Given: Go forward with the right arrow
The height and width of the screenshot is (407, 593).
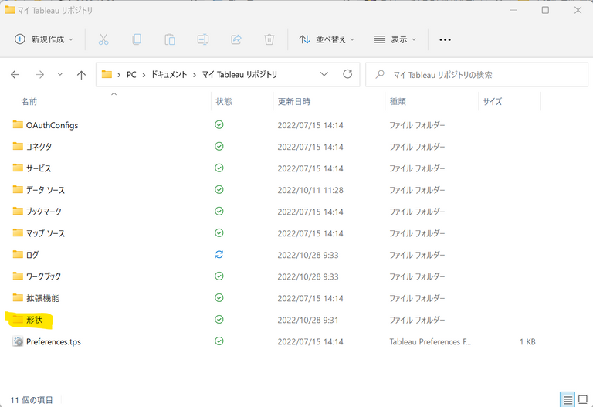Looking at the screenshot, I should point(39,75).
